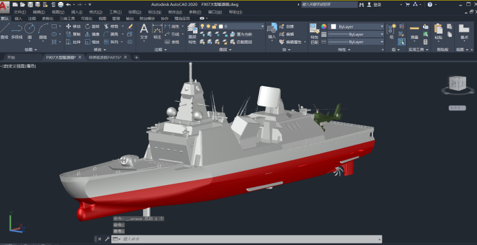Switch to the 导弹驱逐舰PART6 drawing tab
This screenshot has width=477, height=245.
click(105, 57)
